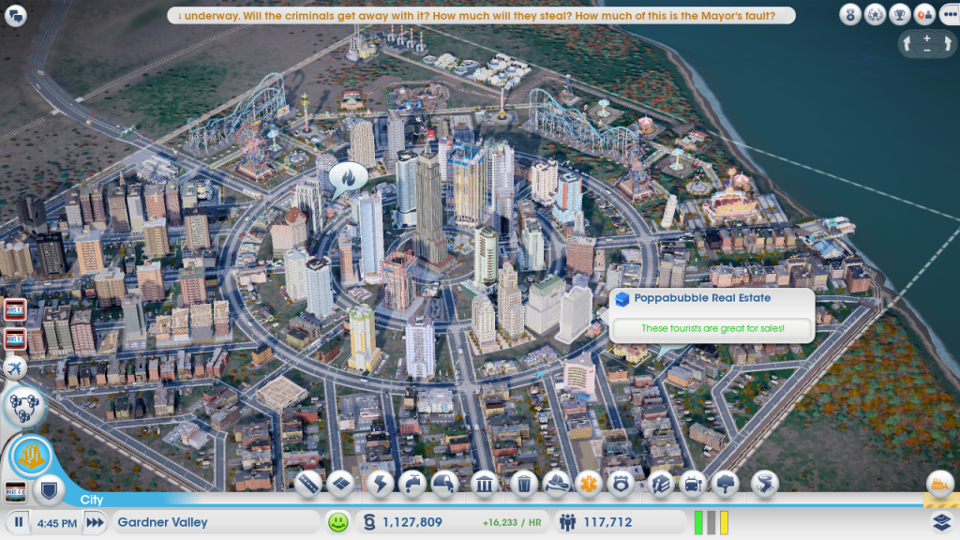
Task: Open the Waste Disposal trash can menu
Action: (x=523, y=485)
